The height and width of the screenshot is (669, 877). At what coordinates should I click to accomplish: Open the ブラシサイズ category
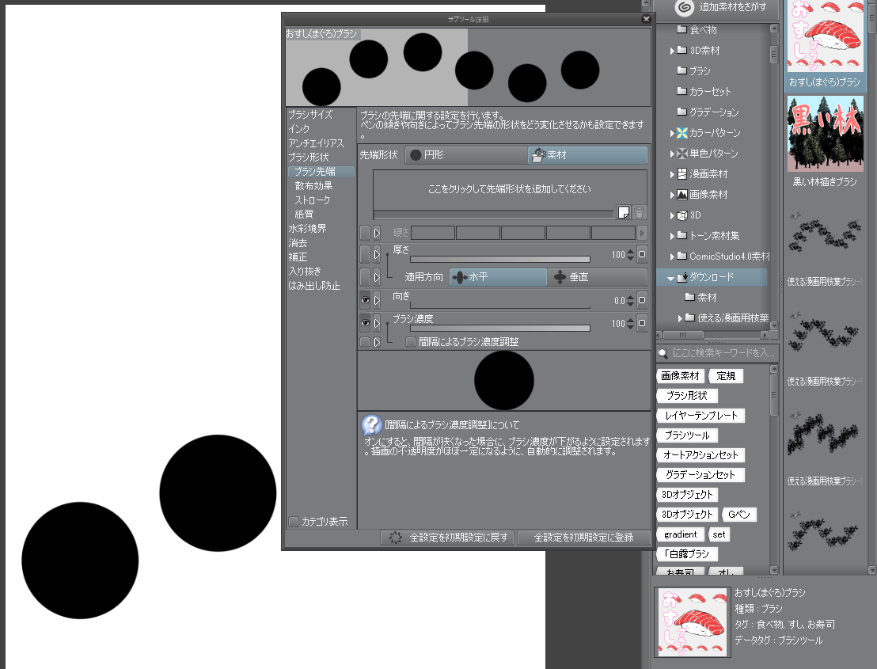point(310,115)
